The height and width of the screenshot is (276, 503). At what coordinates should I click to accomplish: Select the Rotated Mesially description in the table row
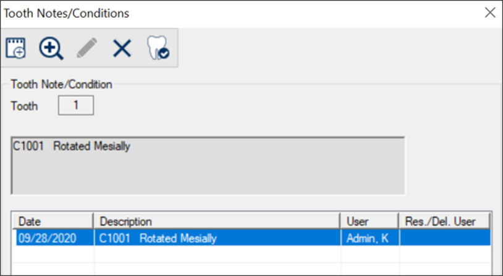click(x=216, y=238)
